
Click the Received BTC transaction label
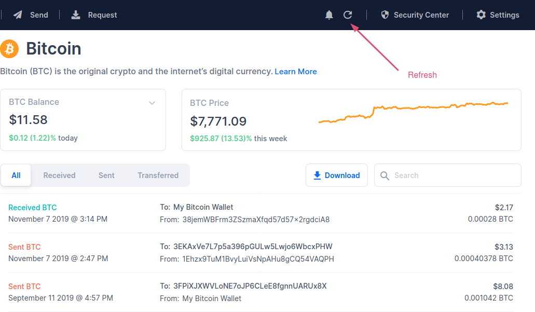pos(32,208)
